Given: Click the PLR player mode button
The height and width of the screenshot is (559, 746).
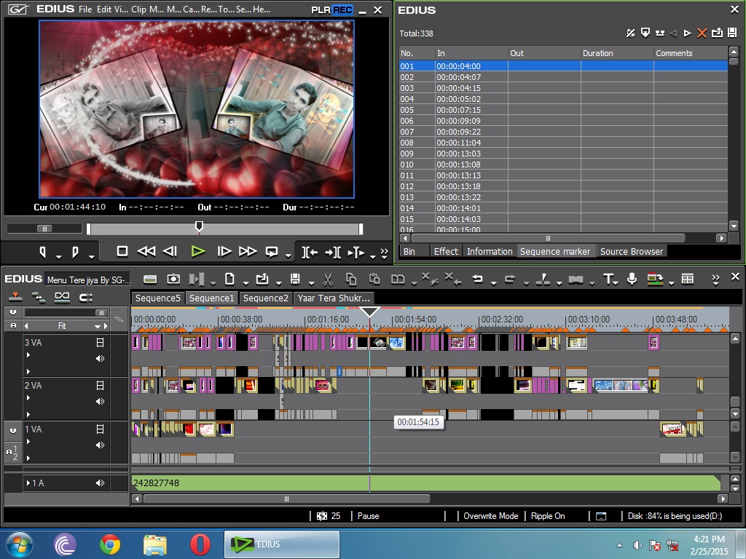Looking at the screenshot, I should [x=321, y=10].
